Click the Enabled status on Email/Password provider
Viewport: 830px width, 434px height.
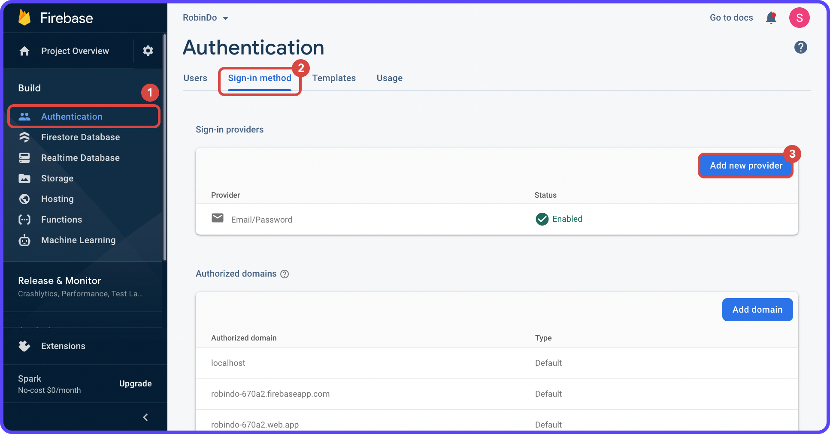(559, 219)
